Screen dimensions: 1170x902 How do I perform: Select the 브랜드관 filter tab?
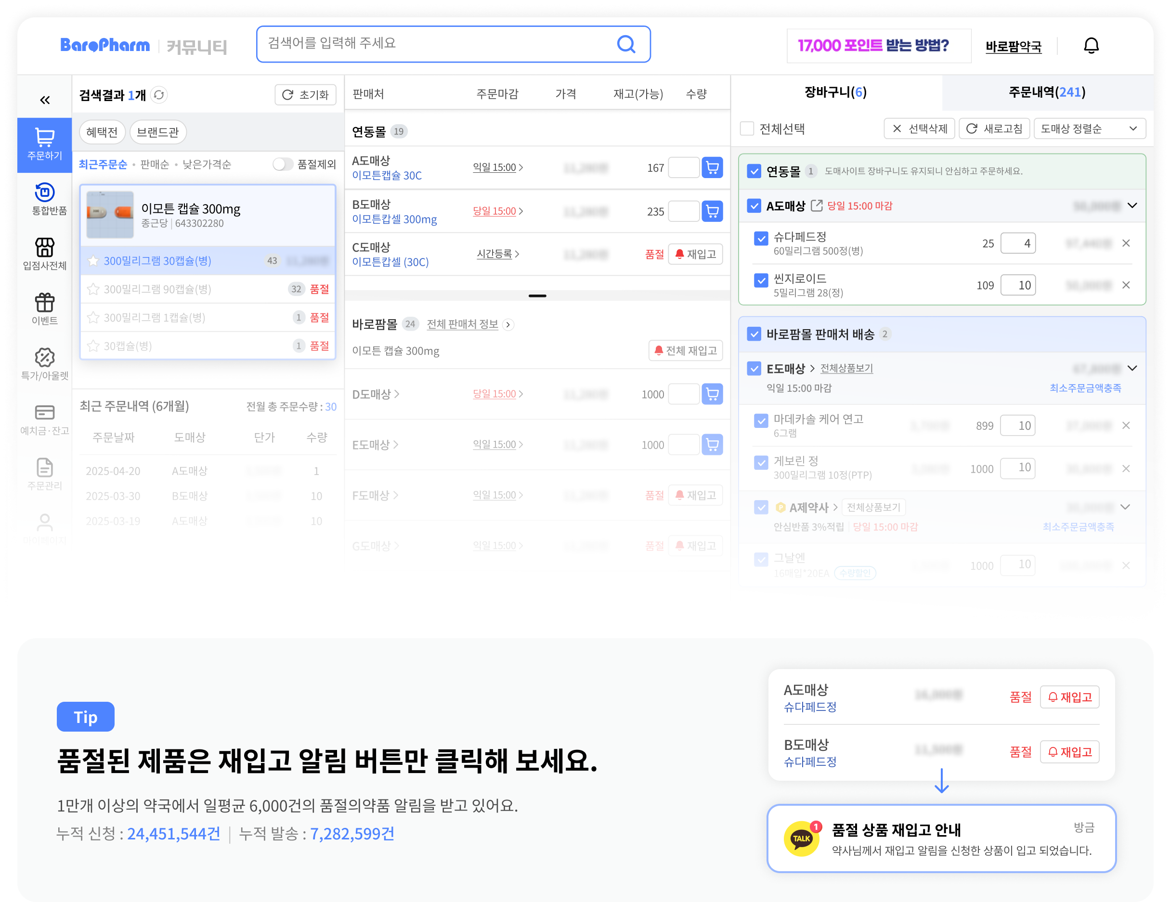[157, 132]
